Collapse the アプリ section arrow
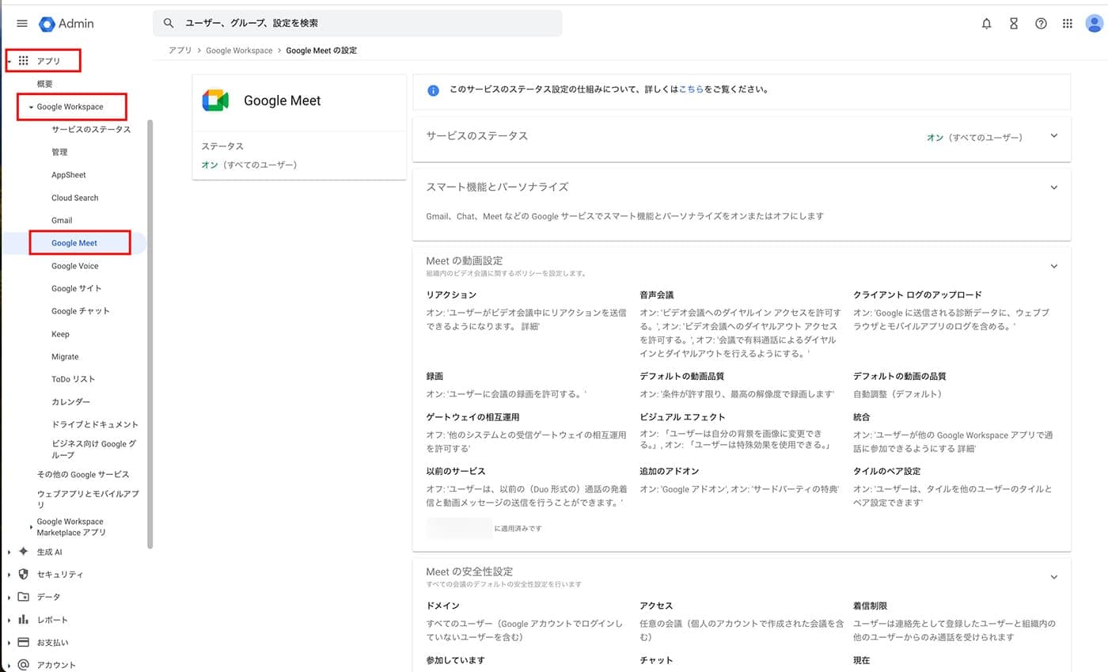 (9, 61)
